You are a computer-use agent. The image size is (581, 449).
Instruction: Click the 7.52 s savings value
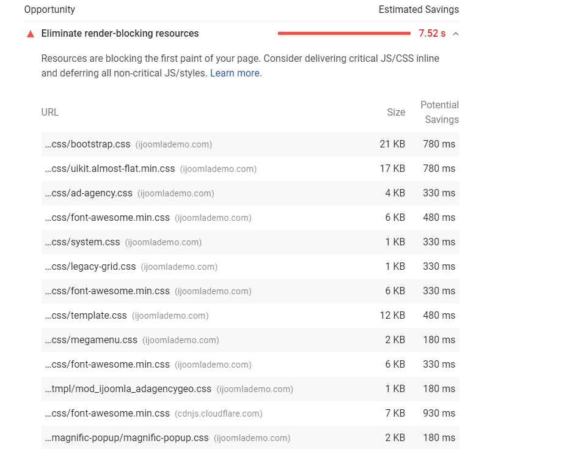click(432, 34)
